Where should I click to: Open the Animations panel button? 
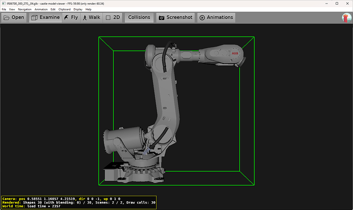tap(216, 17)
